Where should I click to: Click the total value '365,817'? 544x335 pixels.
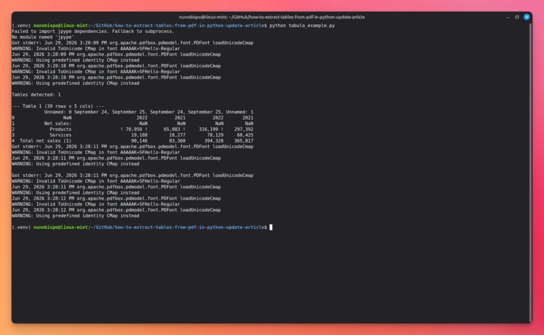[x=243, y=141]
